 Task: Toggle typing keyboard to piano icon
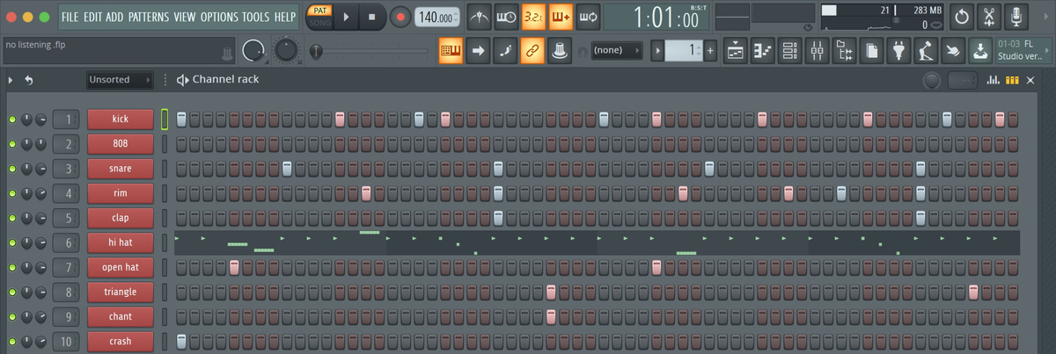coord(451,51)
